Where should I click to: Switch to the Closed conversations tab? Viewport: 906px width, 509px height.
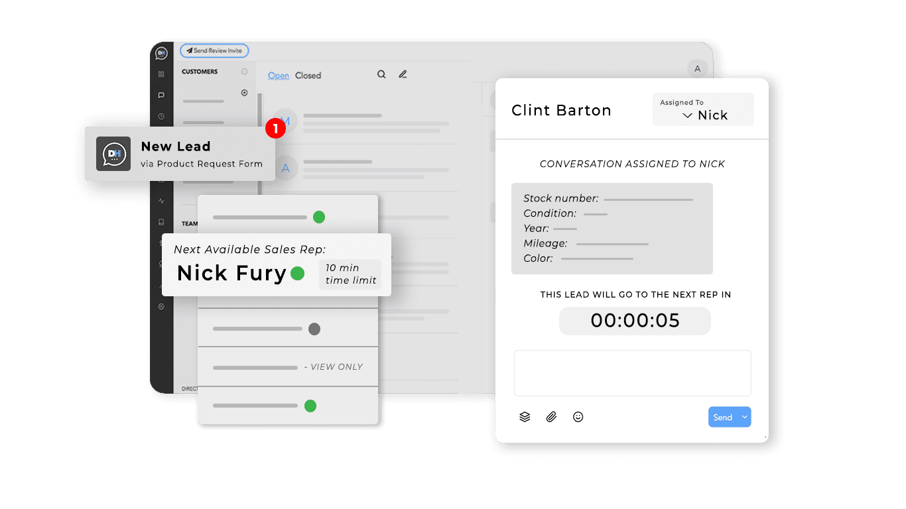(x=307, y=75)
